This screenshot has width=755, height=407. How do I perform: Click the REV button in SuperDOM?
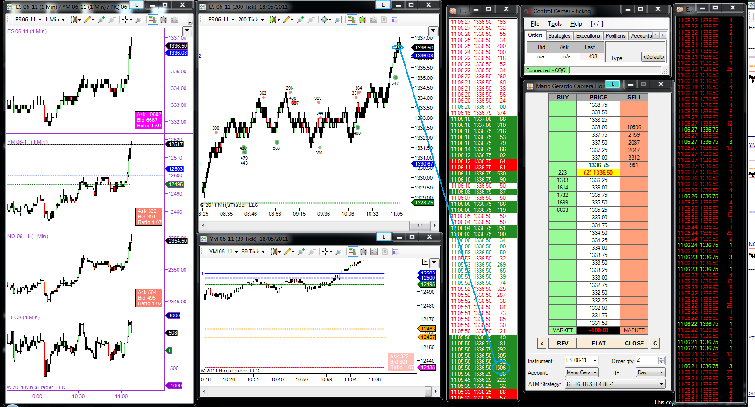(563, 344)
